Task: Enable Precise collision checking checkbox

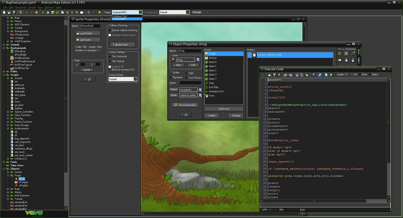Action: coord(110,30)
